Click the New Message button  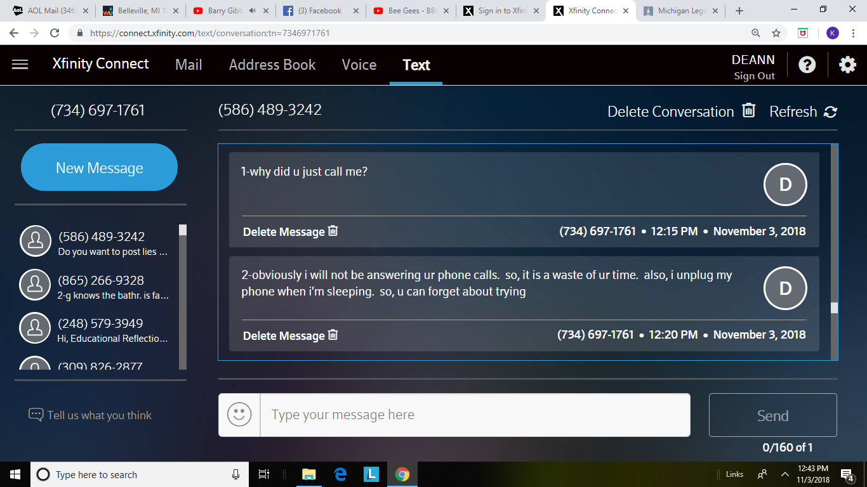pyautogui.click(x=99, y=167)
